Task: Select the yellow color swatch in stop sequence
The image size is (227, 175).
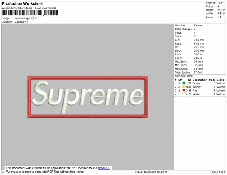Action: [x=184, y=87]
